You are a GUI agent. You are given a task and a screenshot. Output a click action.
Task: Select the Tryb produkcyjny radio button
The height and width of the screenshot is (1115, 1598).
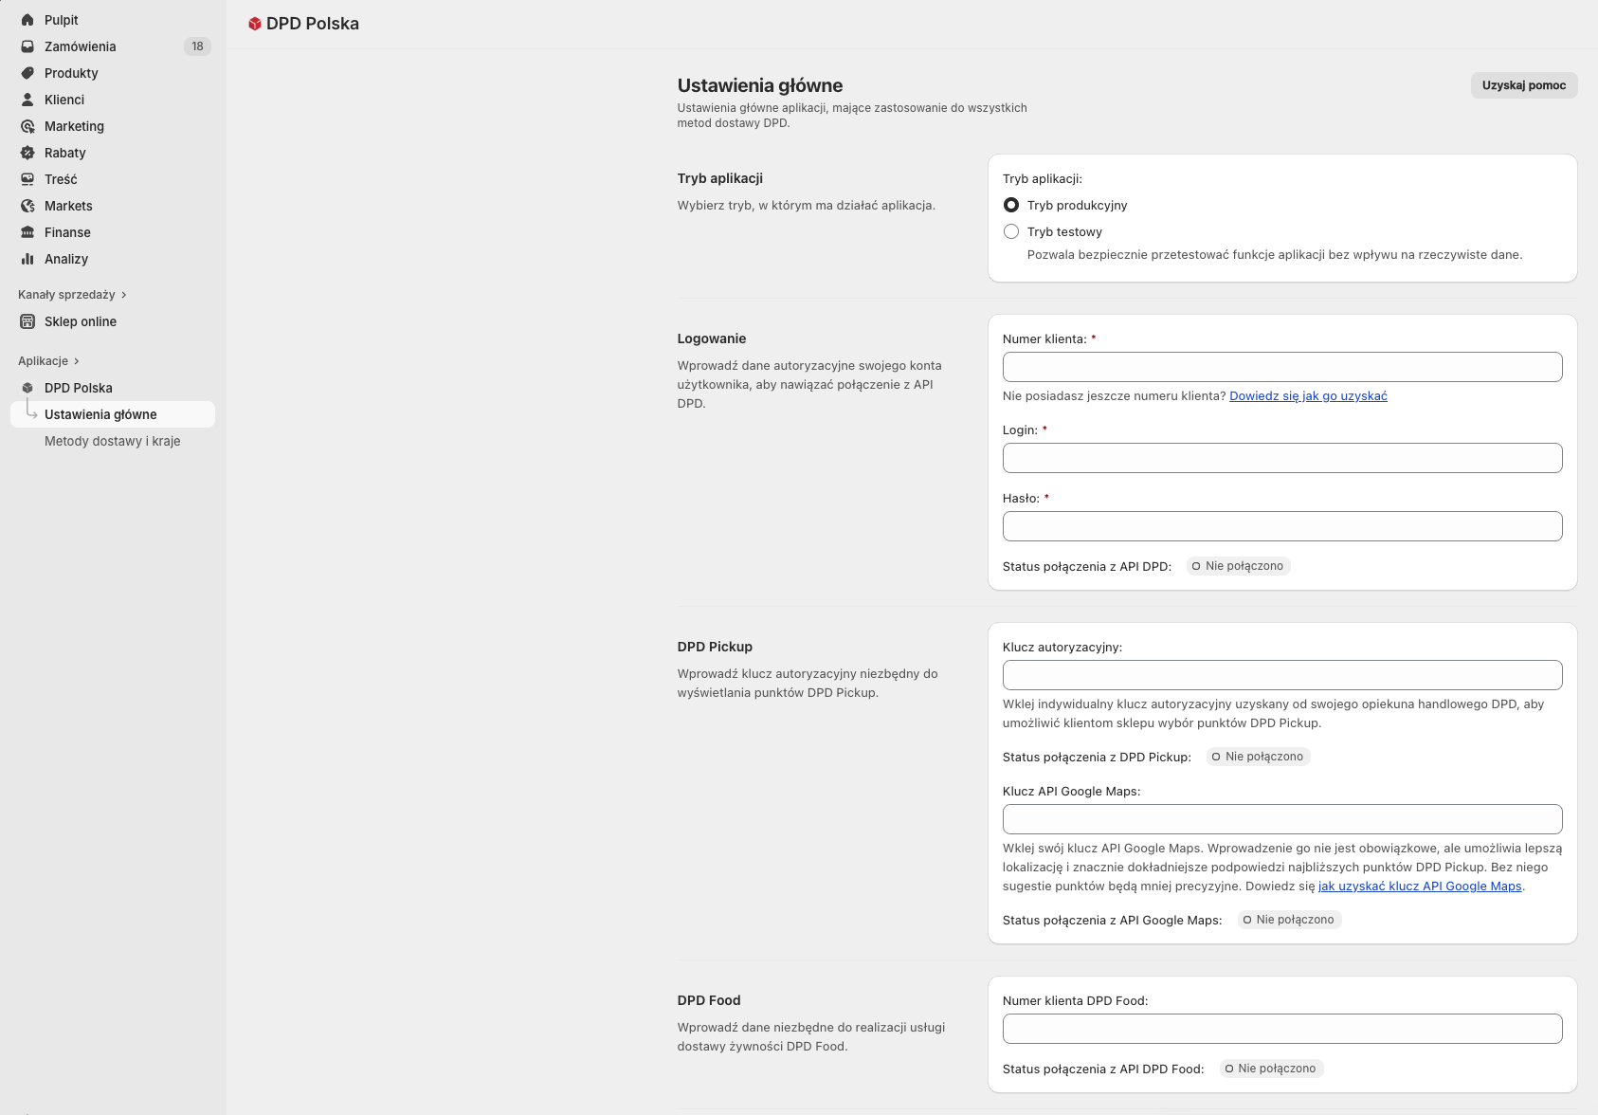point(1011,205)
